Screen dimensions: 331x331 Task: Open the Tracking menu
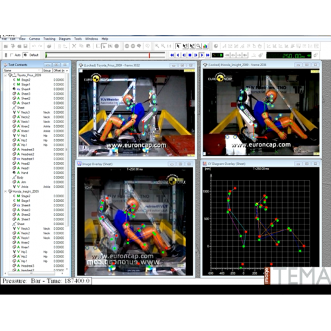pyautogui.click(x=49, y=39)
